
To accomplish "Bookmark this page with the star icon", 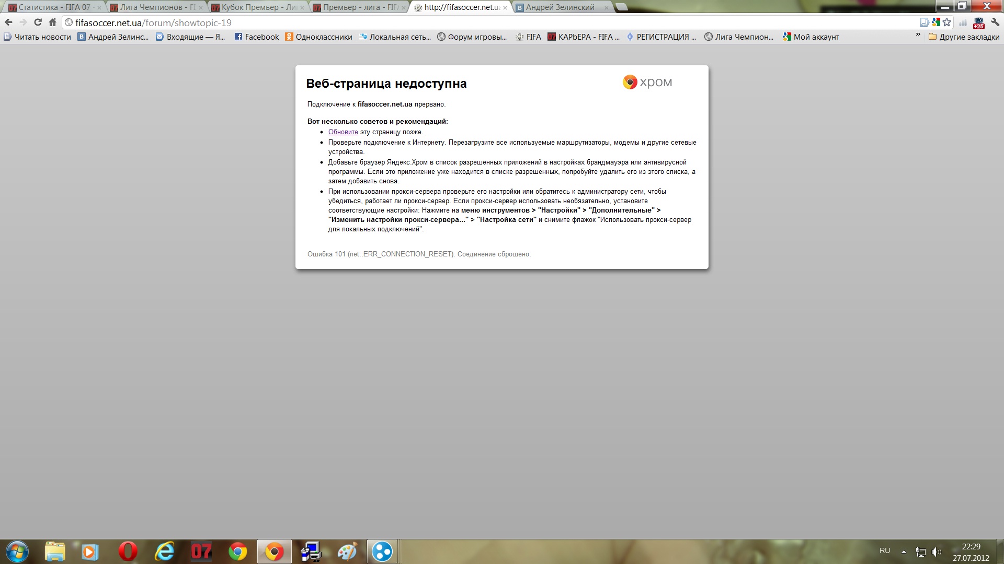I will (947, 22).
